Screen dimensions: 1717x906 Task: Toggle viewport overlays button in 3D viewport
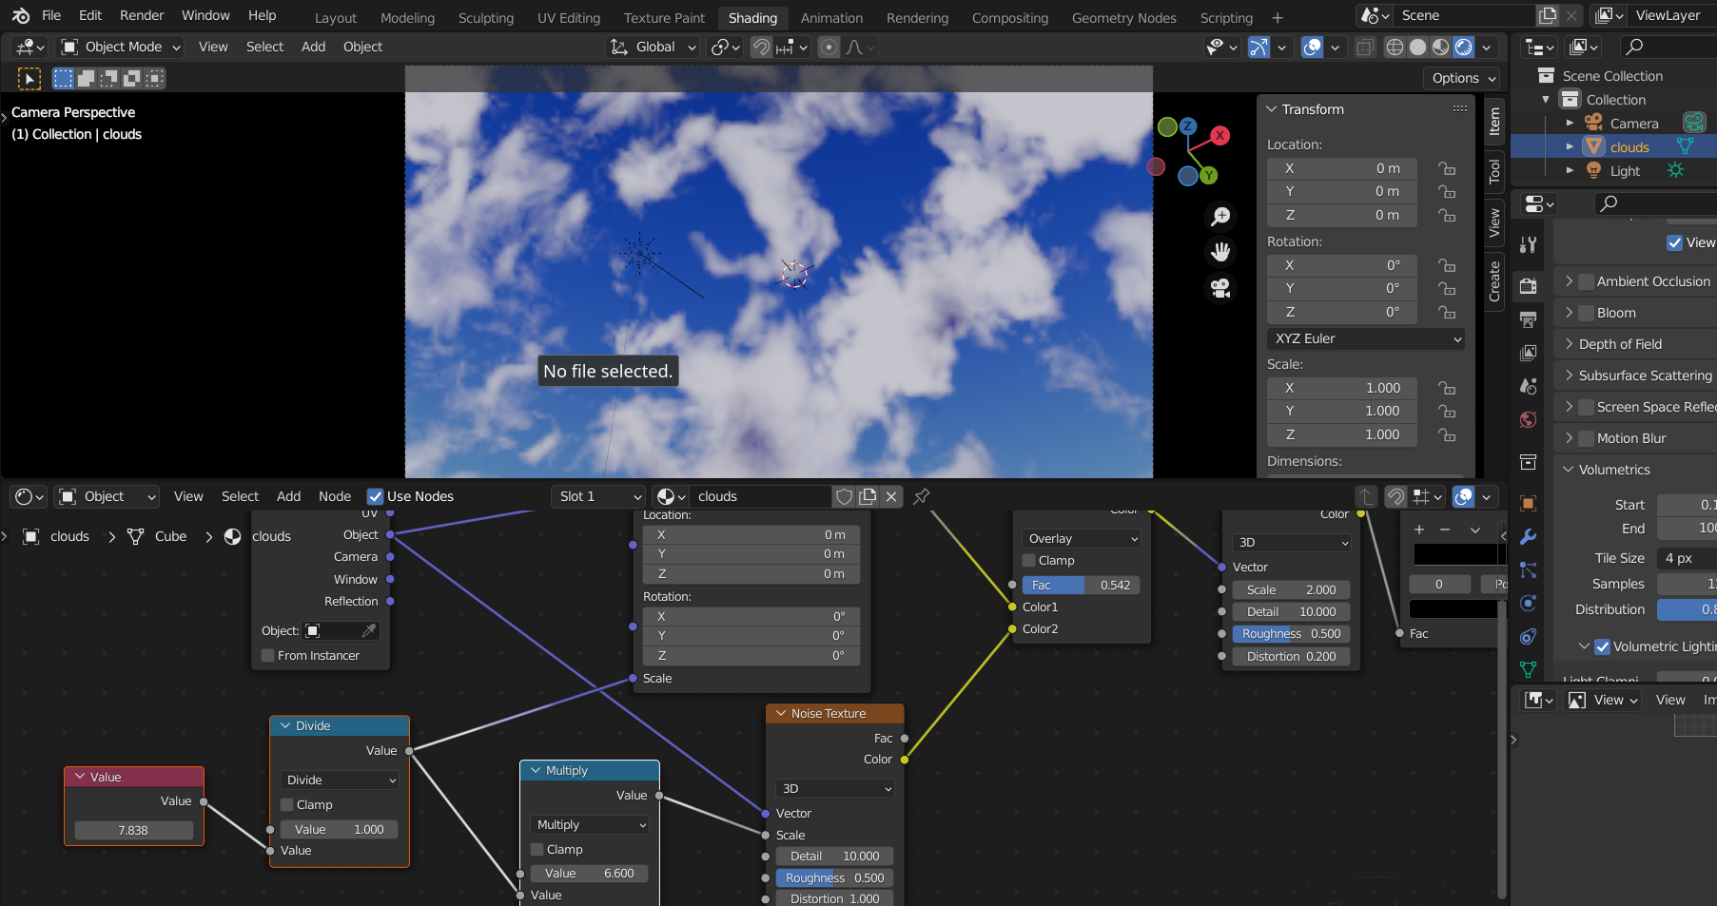[x=1313, y=47]
